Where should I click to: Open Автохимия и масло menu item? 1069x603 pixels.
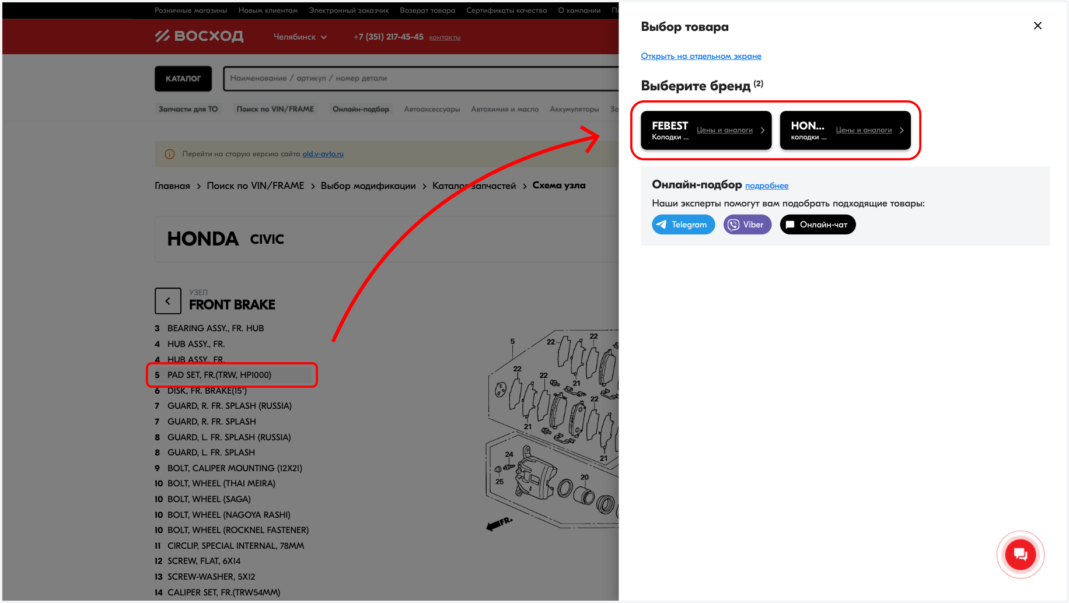[505, 109]
